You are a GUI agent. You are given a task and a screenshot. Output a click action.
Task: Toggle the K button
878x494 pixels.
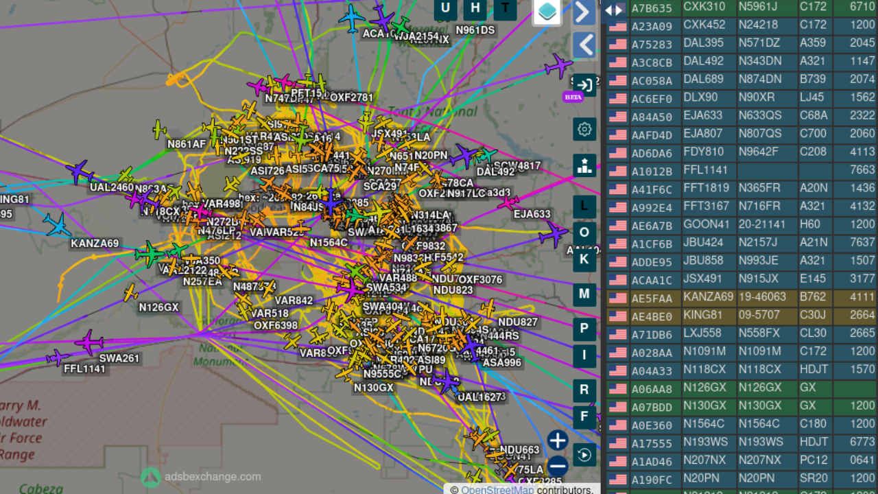584,259
